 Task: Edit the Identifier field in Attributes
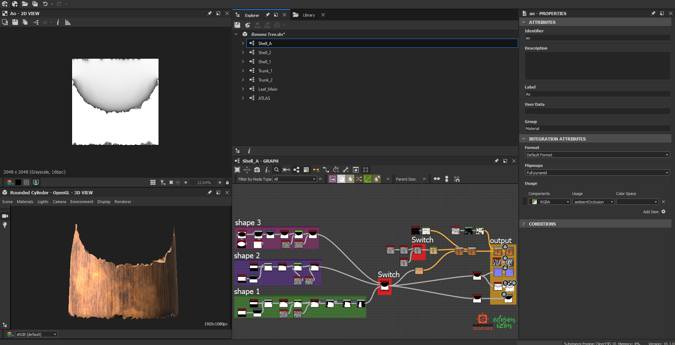coord(597,38)
